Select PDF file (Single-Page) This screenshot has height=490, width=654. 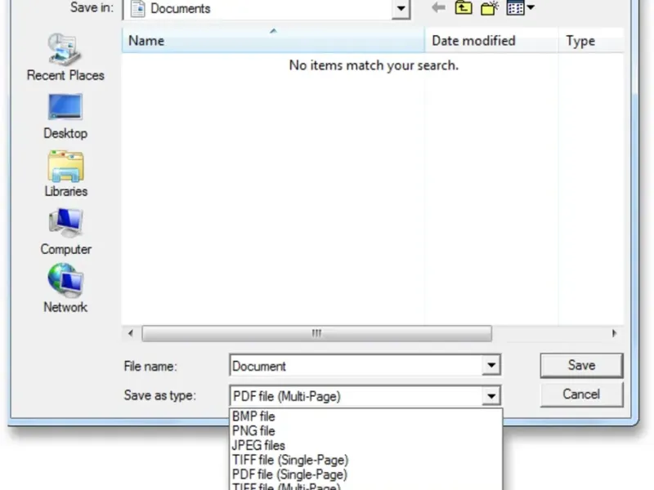(x=365, y=474)
